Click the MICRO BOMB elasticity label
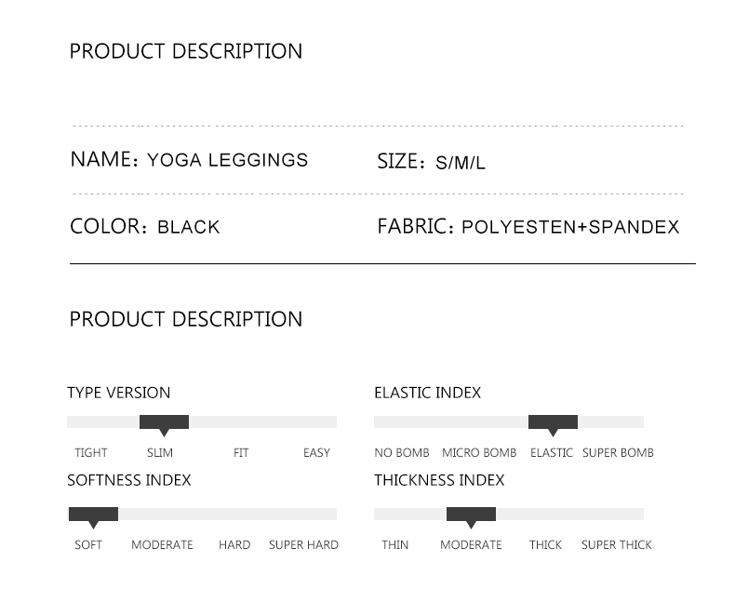The height and width of the screenshot is (602, 735). 479,453
